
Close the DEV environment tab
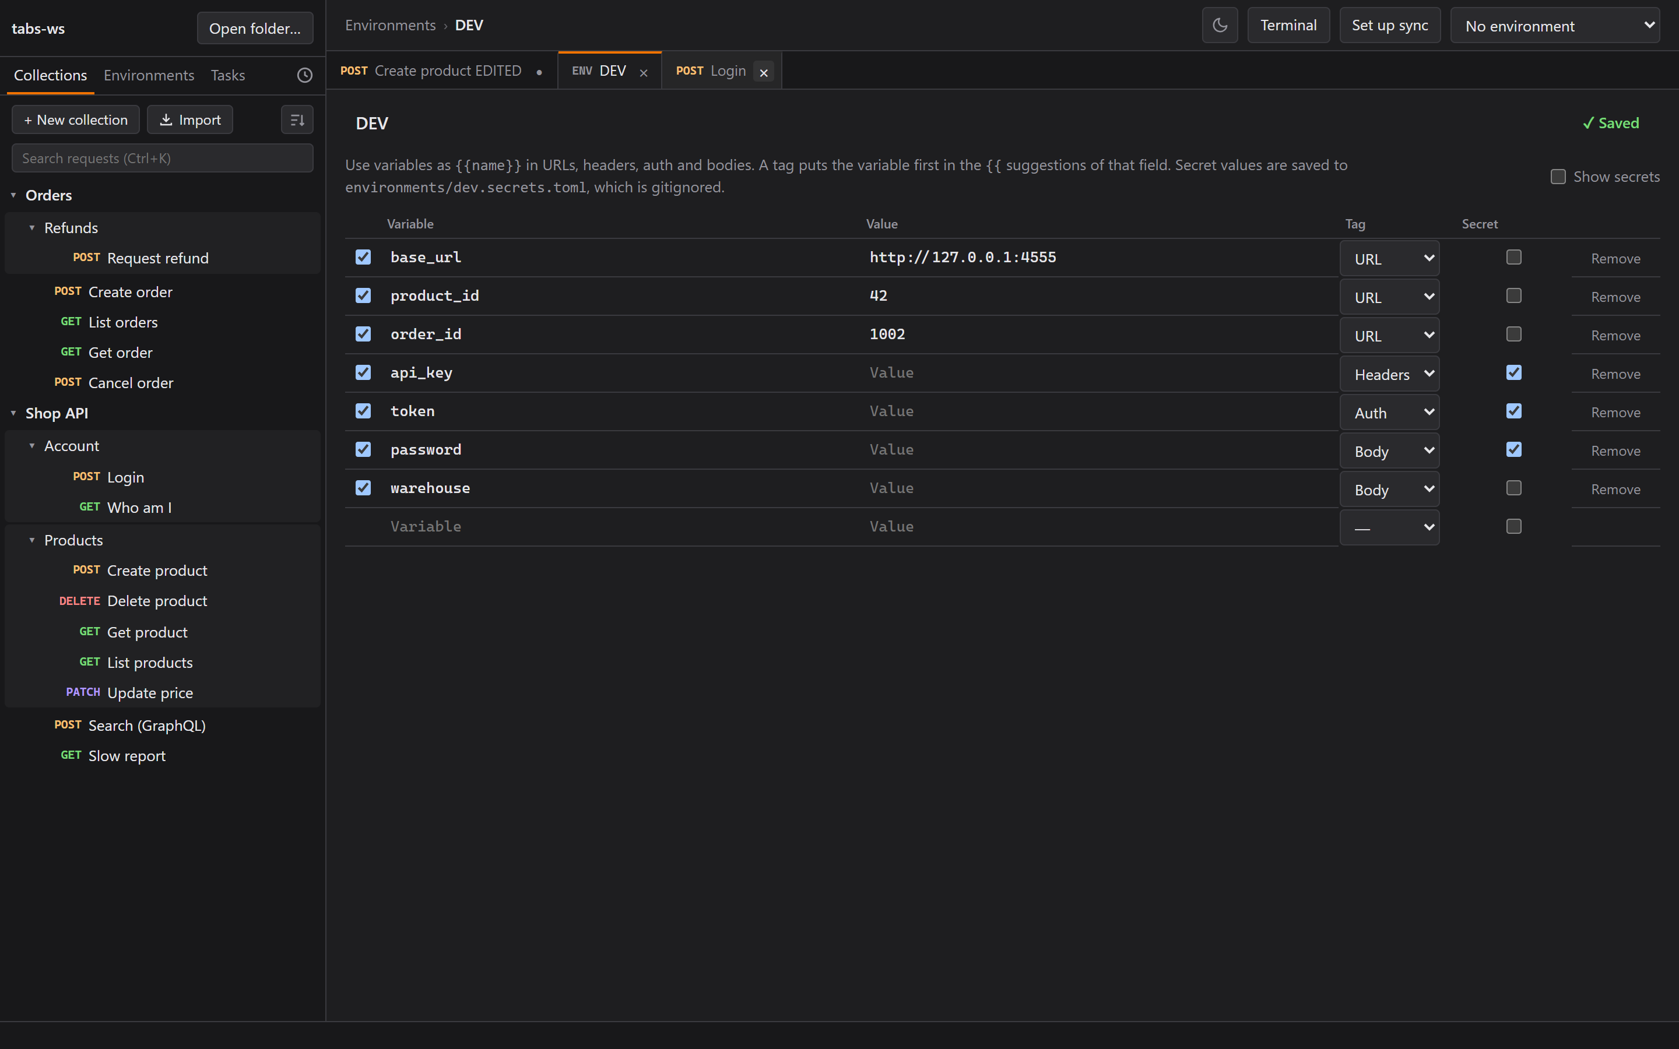coord(644,72)
